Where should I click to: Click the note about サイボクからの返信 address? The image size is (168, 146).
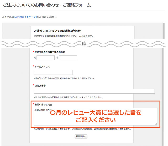point(64,78)
